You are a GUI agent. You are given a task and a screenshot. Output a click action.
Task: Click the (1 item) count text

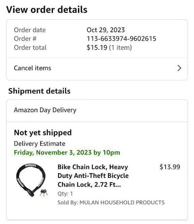coord(120,47)
